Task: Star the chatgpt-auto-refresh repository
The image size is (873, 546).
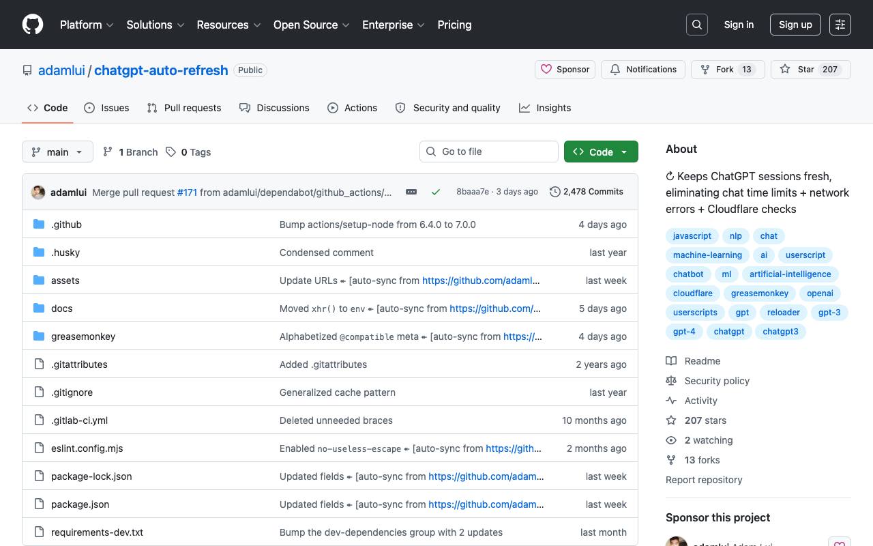Action: point(810,70)
